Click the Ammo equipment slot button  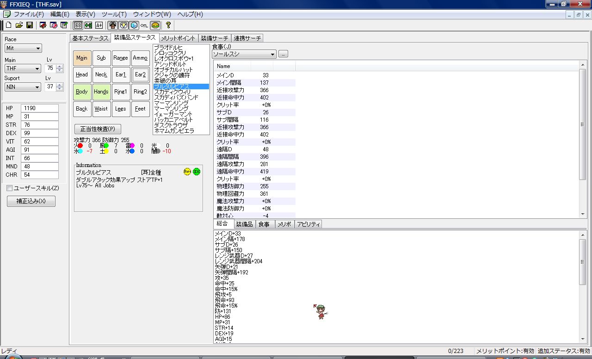tap(140, 58)
